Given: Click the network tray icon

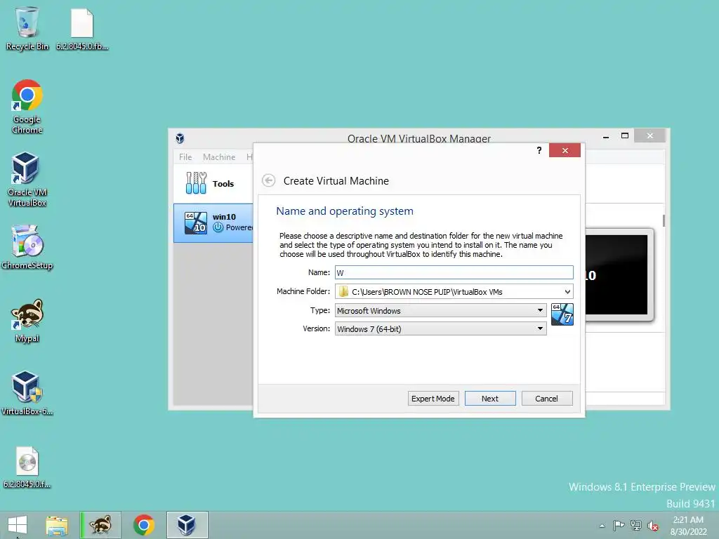Looking at the screenshot, I should pyautogui.click(x=636, y=525).
